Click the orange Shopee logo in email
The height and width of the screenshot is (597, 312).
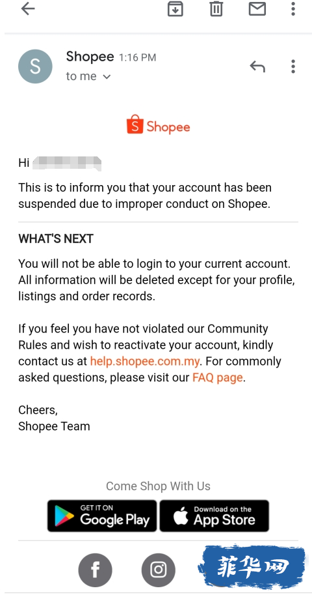158,125
